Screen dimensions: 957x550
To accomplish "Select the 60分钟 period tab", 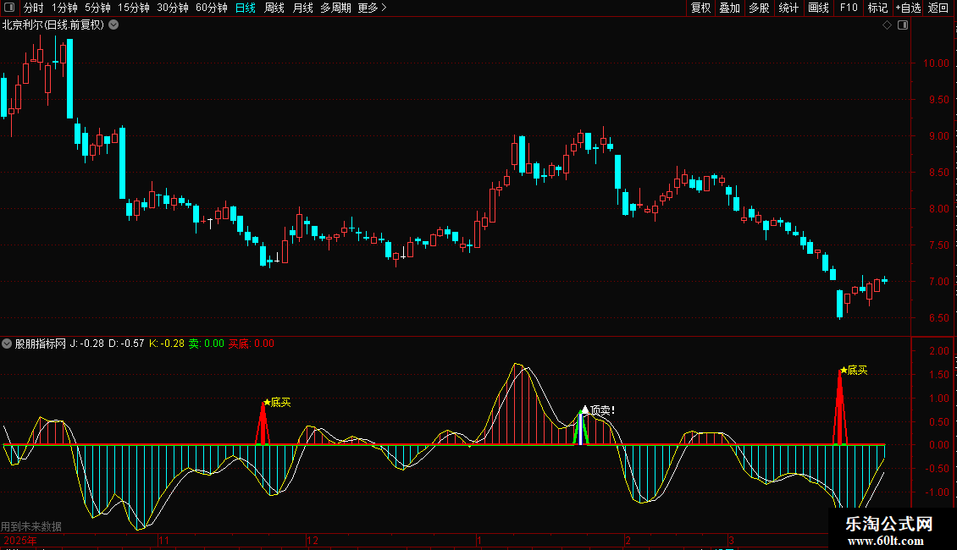I will click(211, 8).
